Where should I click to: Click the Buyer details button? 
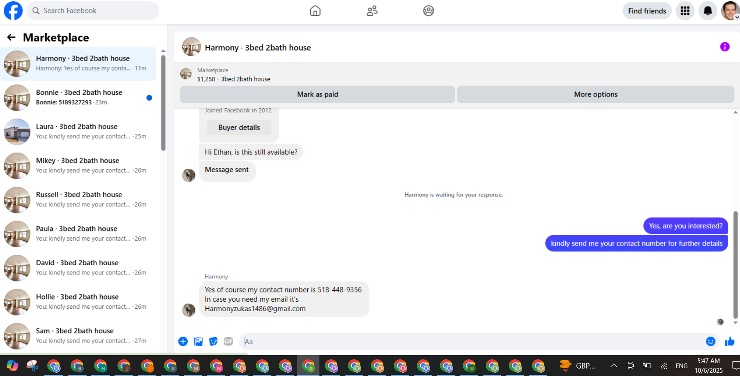pyautogui.click(x=239, y=127)
